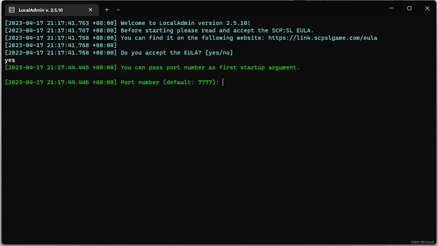Close the terminal window
This screenshot has height=246, width=438.
coord(427,8)
